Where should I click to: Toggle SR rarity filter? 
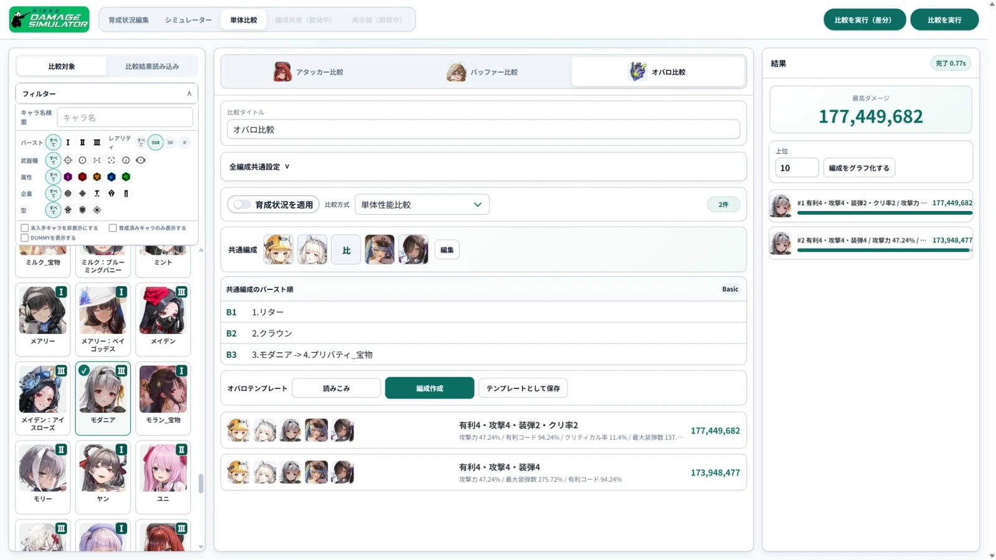pos(170,142)
